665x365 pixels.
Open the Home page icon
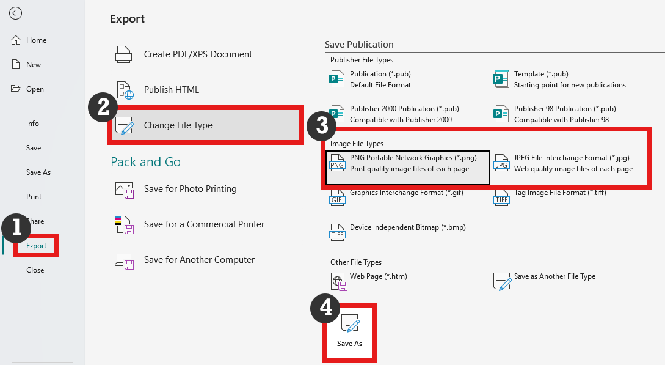coord(16,40)
